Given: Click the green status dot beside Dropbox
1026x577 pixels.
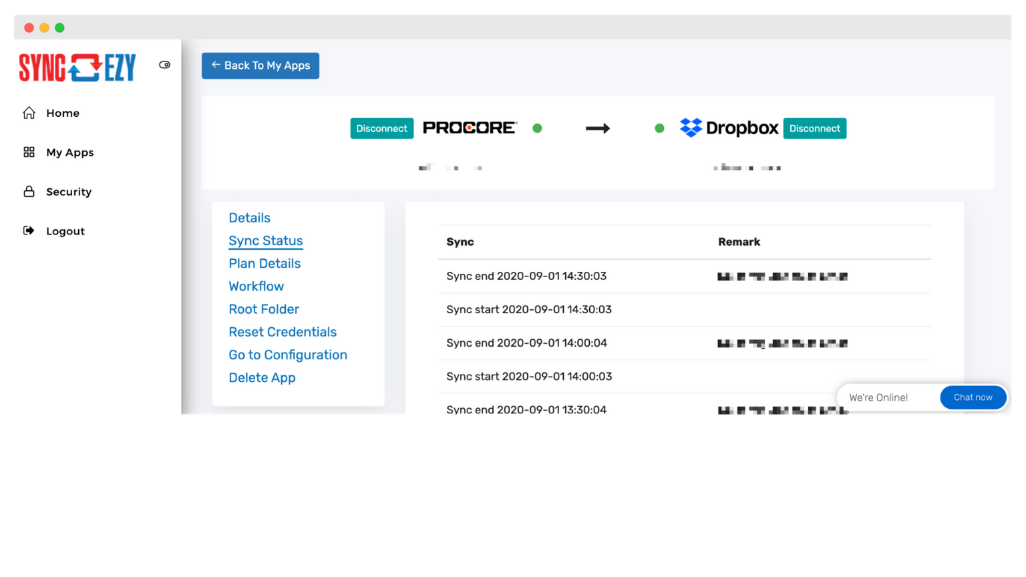Looking at the screenshot, I should 659,128.
